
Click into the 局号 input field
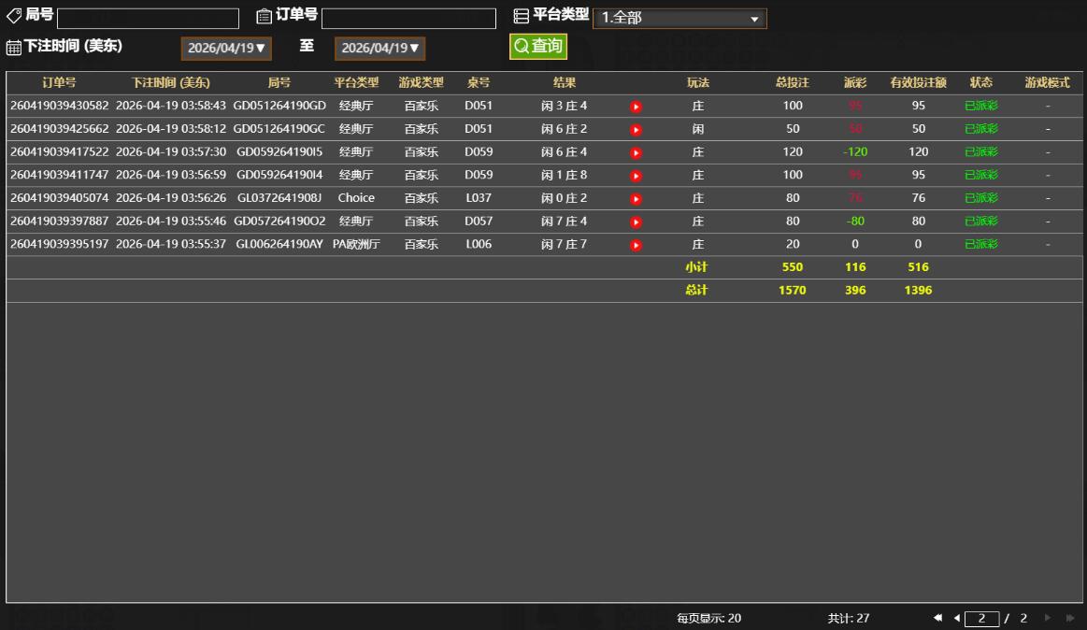click(x=148, y=19)
